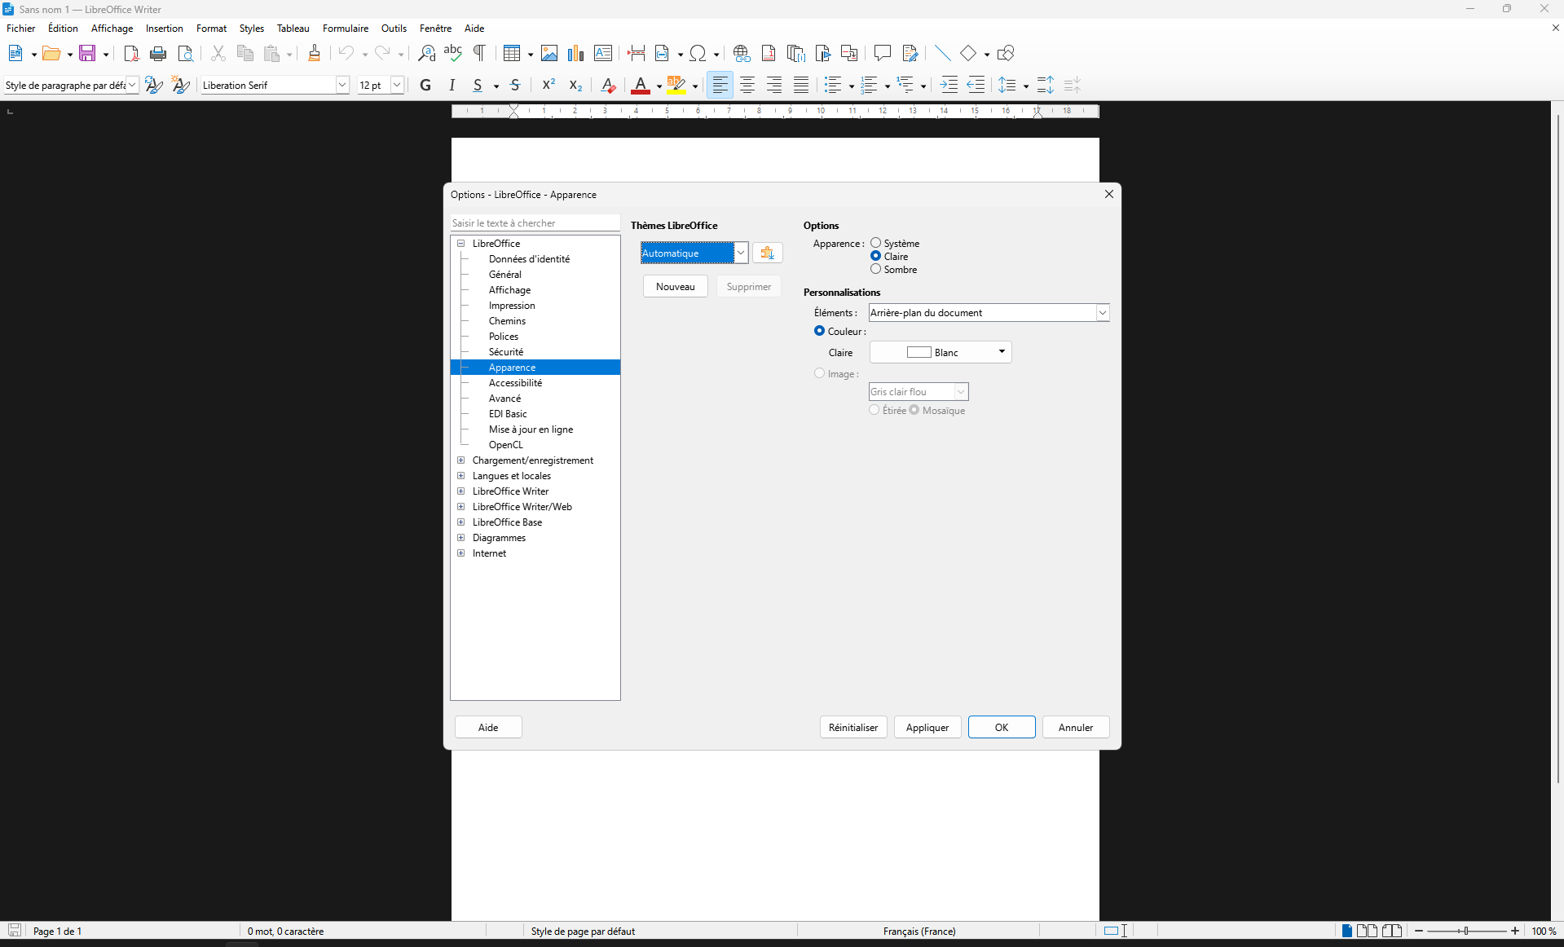
Task: Click the Appliquer button
Action: click(x=927, y=728)
